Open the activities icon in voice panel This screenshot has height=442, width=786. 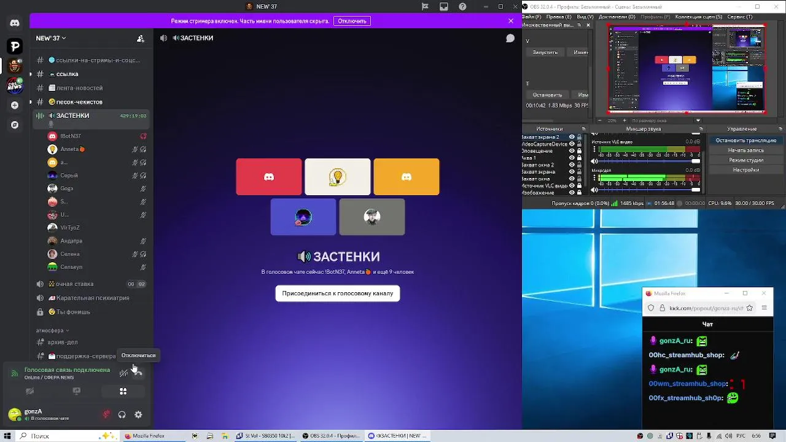click(x=123, y=391)
